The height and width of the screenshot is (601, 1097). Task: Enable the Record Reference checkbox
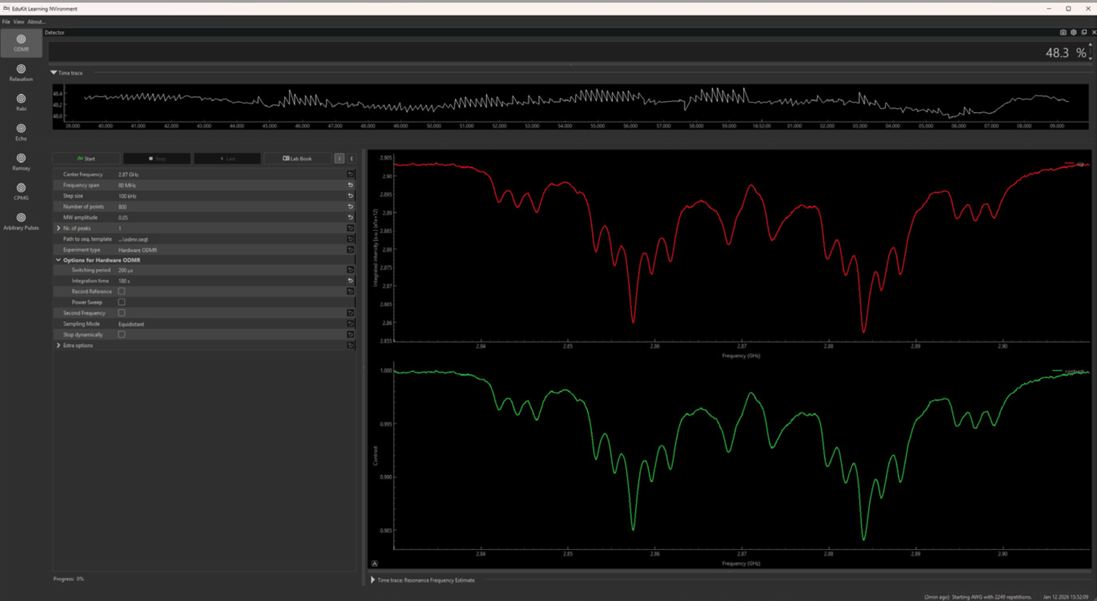[x=122, y=291]
